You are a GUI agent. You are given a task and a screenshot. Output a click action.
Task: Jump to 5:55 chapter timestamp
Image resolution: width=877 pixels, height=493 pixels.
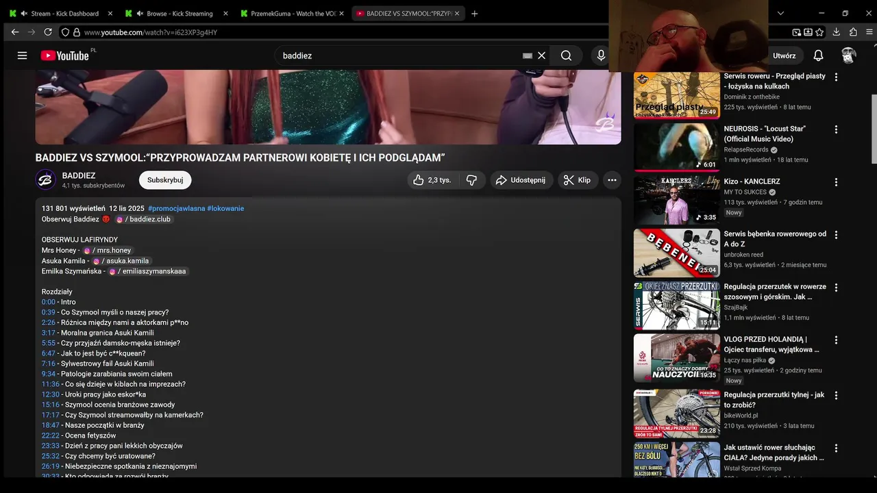point(48,343)
